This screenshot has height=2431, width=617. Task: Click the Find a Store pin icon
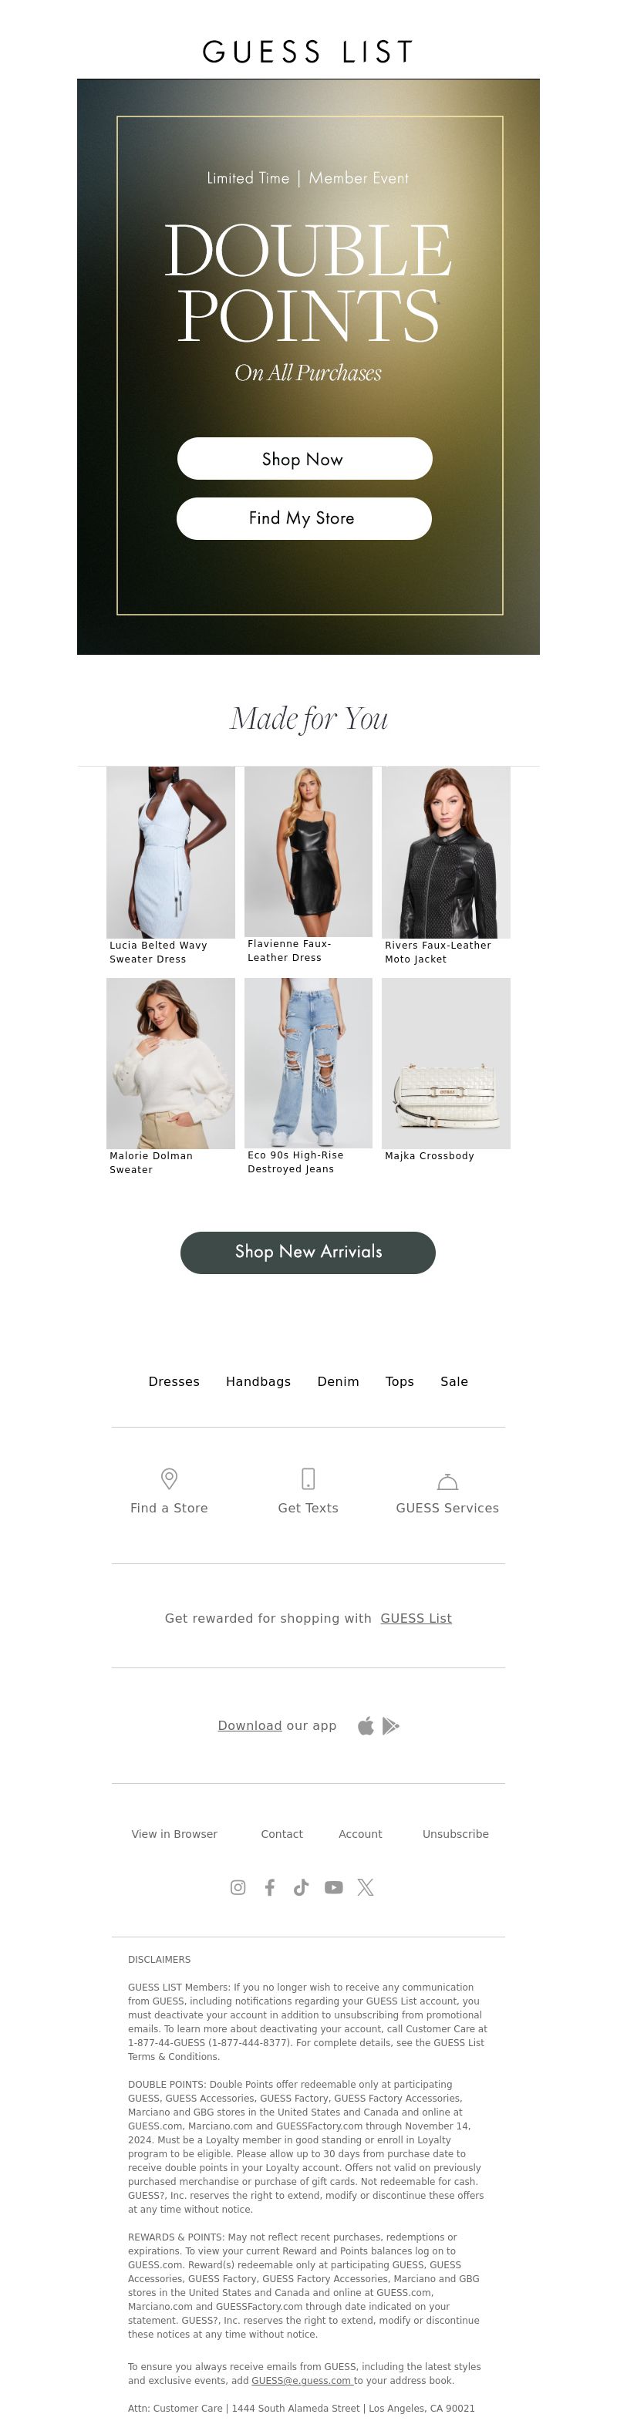click(169, 1478)
